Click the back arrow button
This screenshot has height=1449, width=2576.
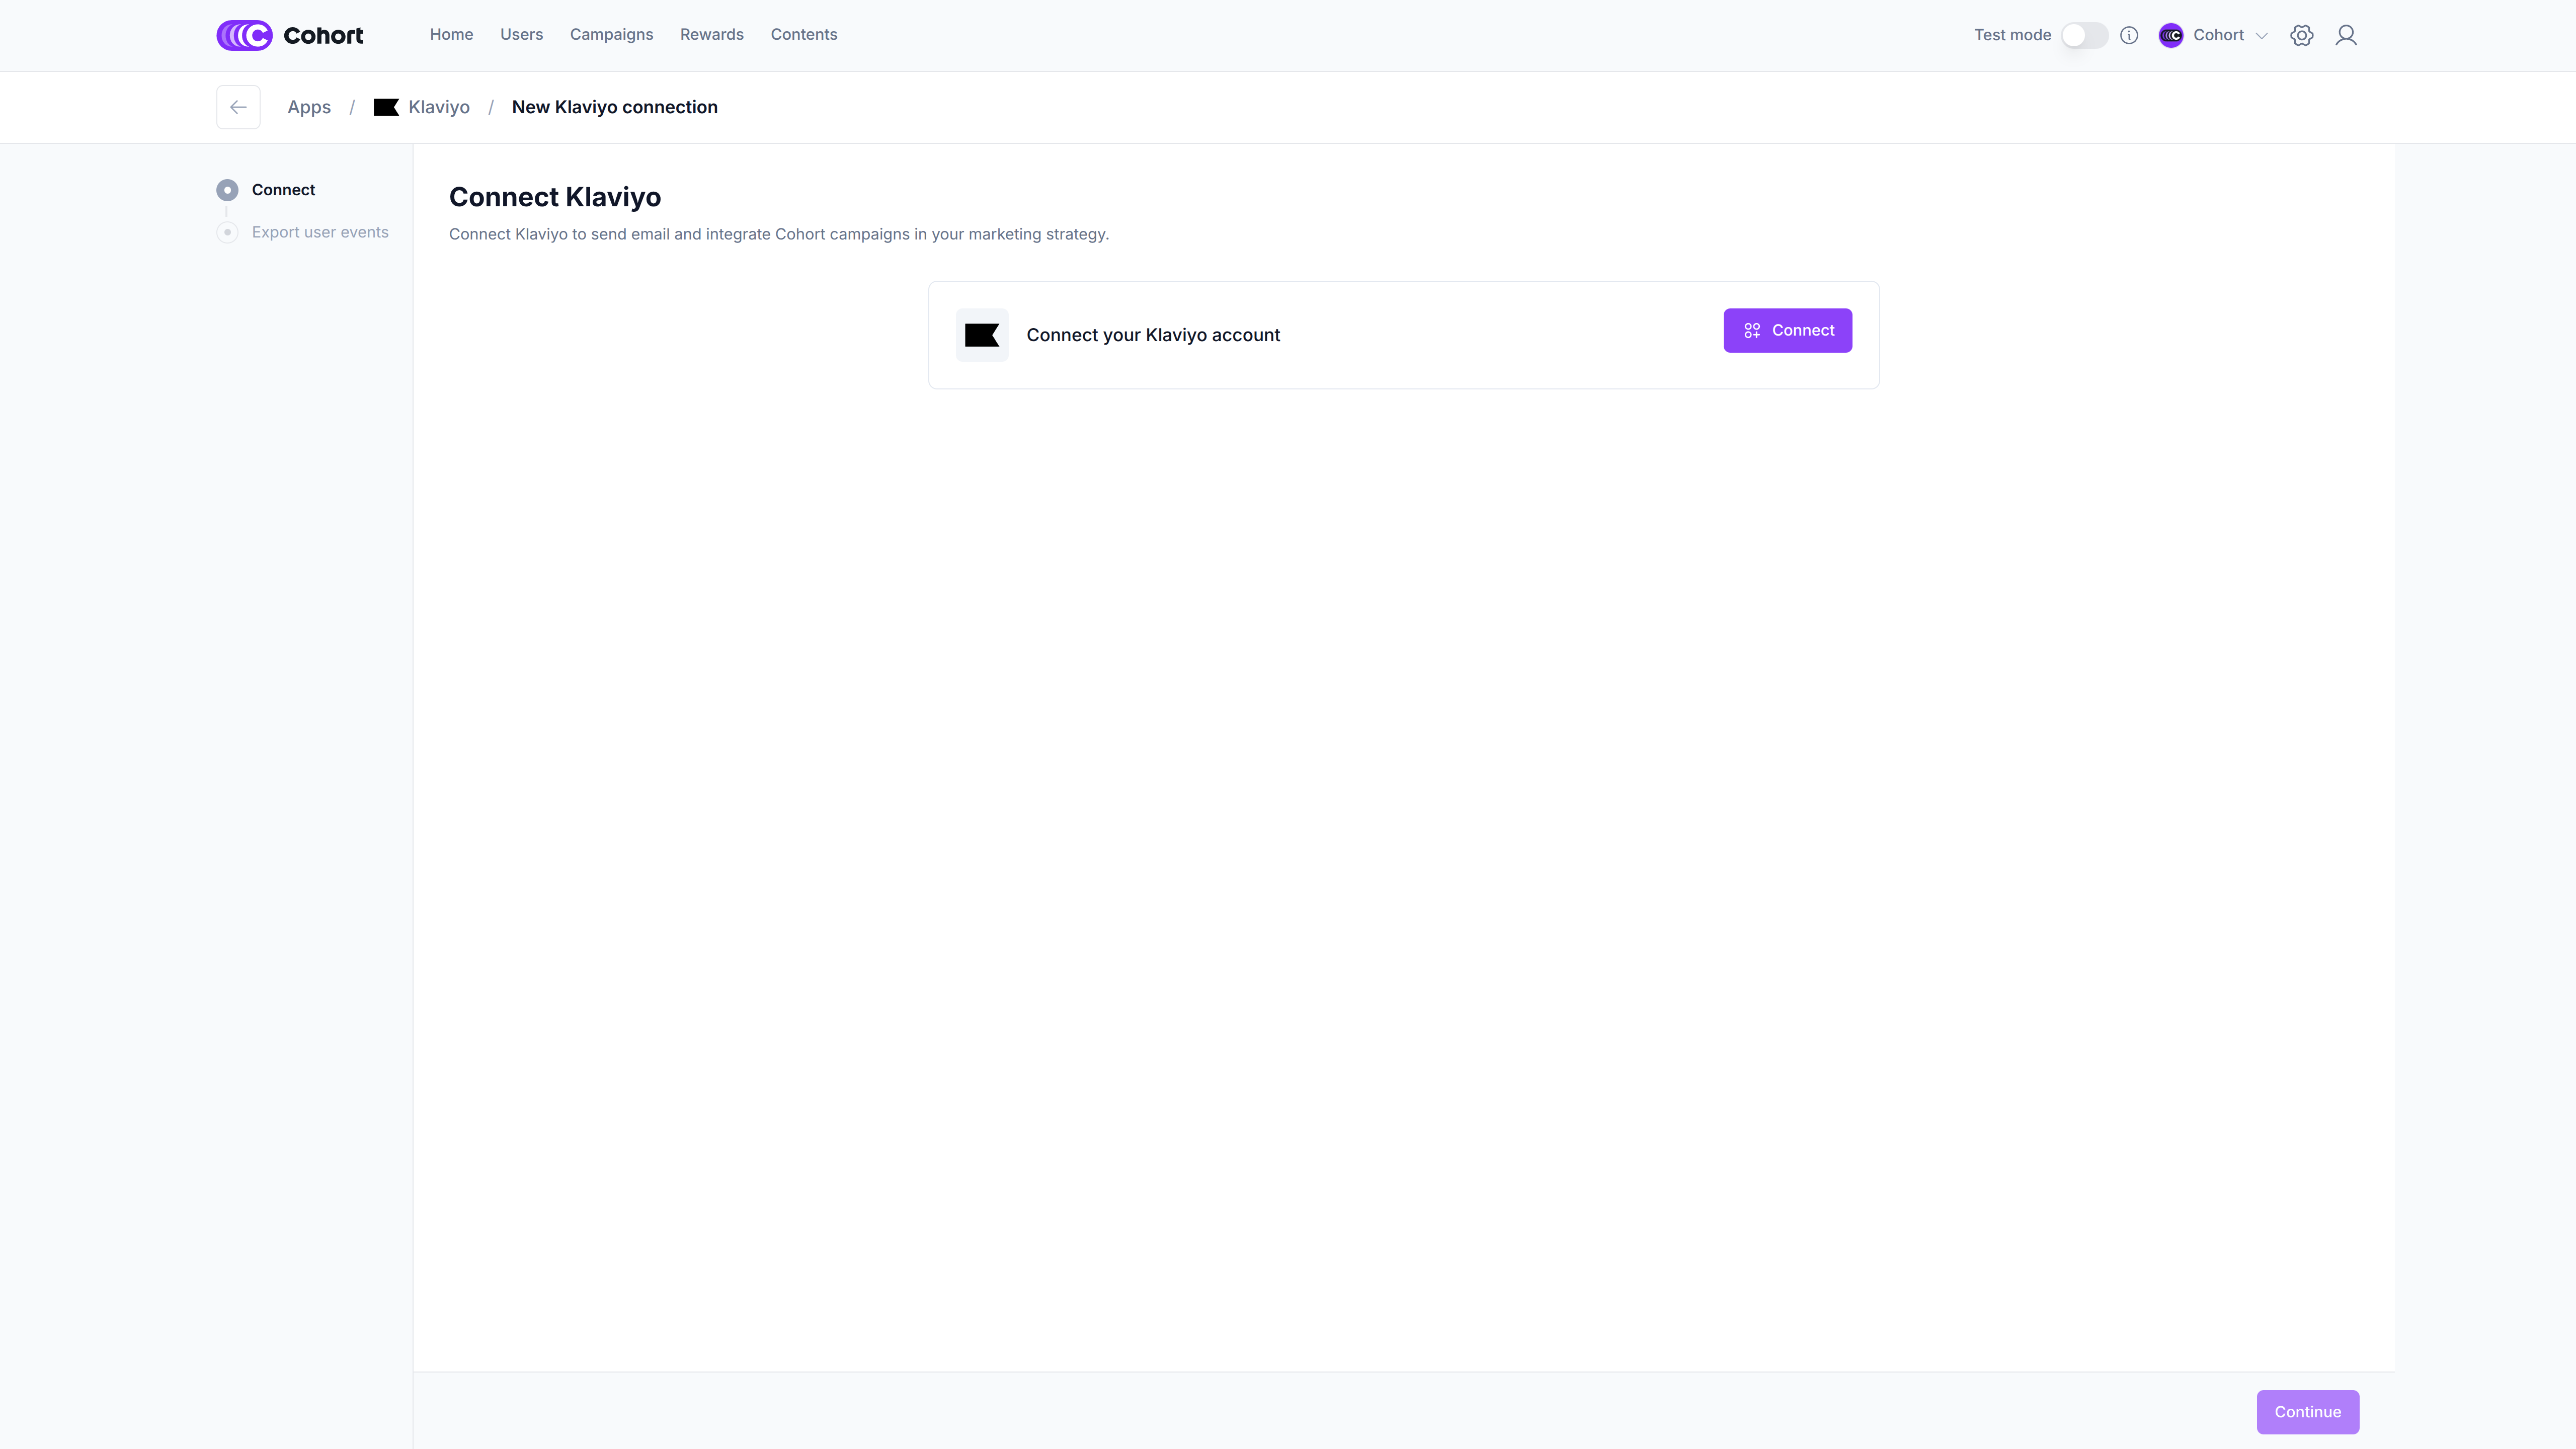click(238, 107)
